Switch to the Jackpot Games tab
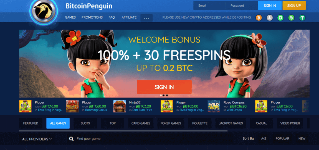The height and width of the screenshot is (150, 319). click(231, 123)
